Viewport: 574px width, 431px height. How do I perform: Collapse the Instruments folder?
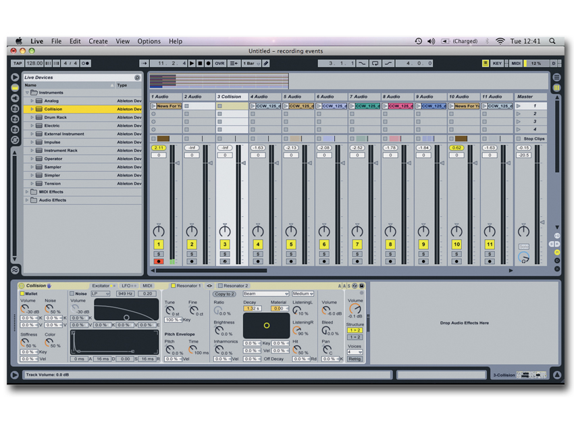(27, 93)
